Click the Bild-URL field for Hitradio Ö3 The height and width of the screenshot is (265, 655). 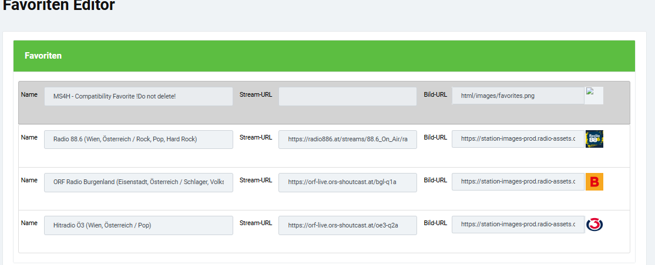pos(518,225)
